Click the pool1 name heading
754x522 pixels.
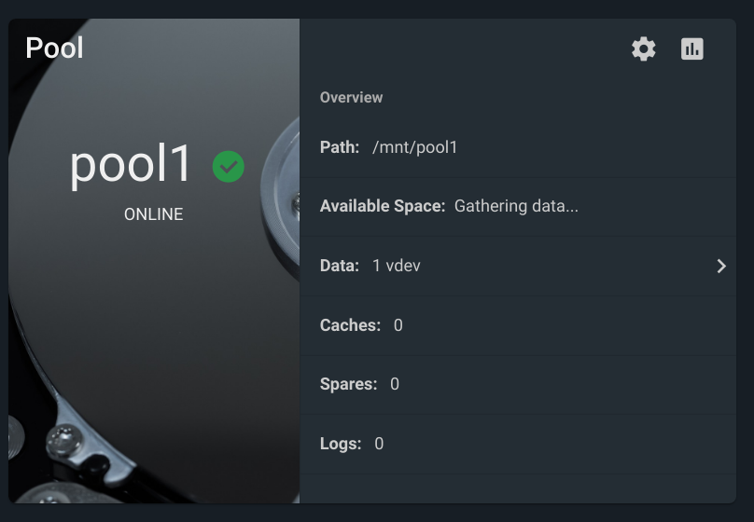[131, 164]
